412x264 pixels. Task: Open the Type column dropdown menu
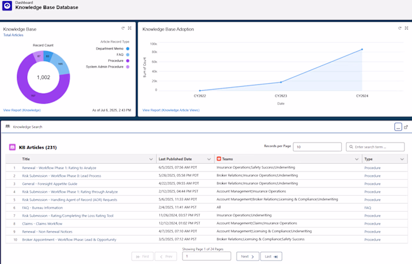point(402,159)
